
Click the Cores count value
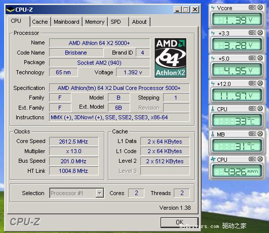pos(136,193)
